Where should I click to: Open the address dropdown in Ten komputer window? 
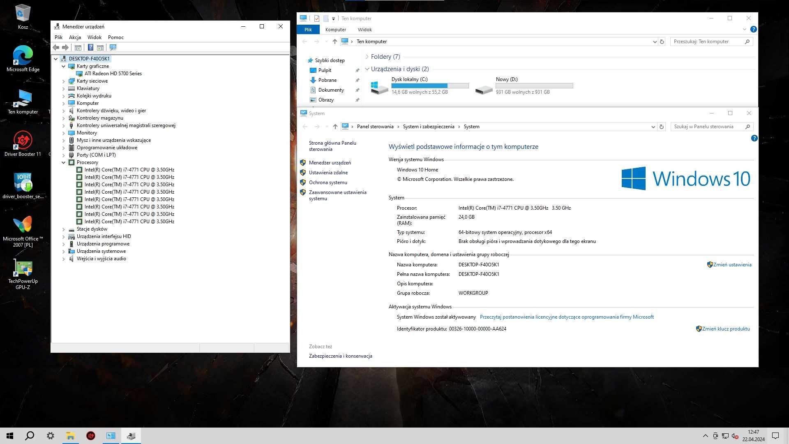click(x=655, y=42)
